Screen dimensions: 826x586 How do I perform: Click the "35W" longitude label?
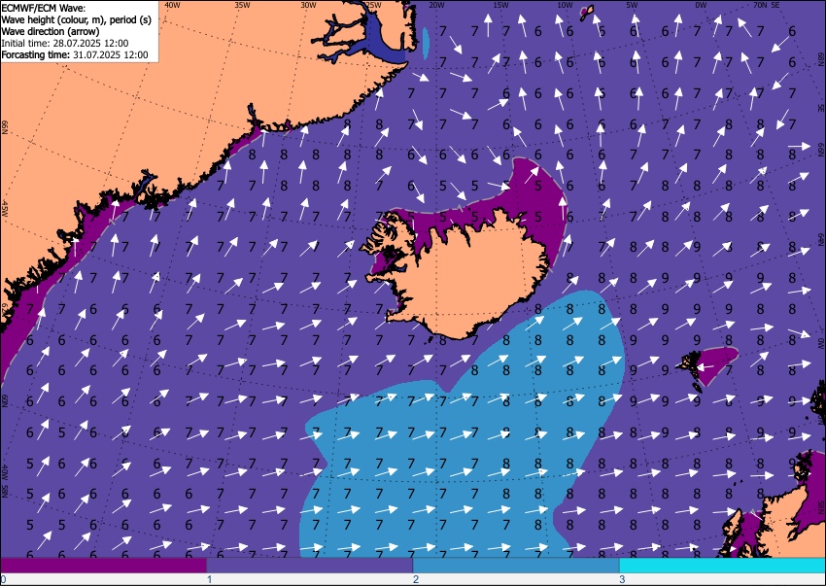click(242, 5)
